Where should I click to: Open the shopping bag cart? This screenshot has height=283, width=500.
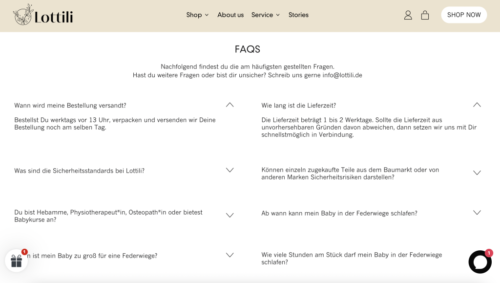[425, 15]
